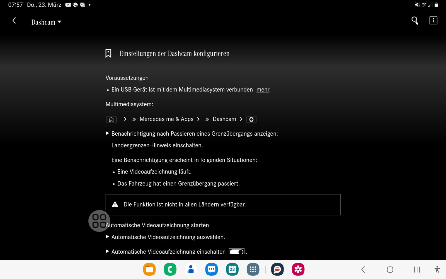
Task: Open the My Files app in taskbar
Action: coord(149,270)
